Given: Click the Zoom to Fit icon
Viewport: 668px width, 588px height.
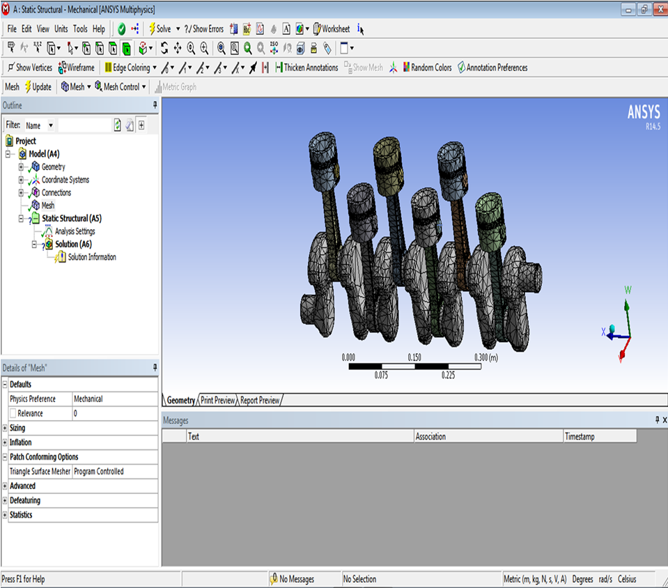Looking at the screenshot, I should 221,49.
